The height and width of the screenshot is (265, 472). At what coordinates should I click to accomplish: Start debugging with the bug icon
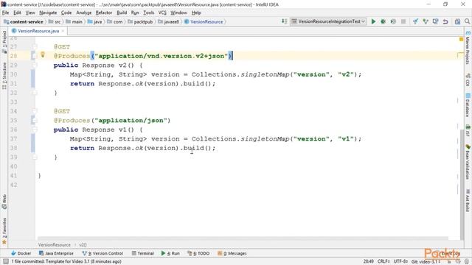click(x=383, y=21)
